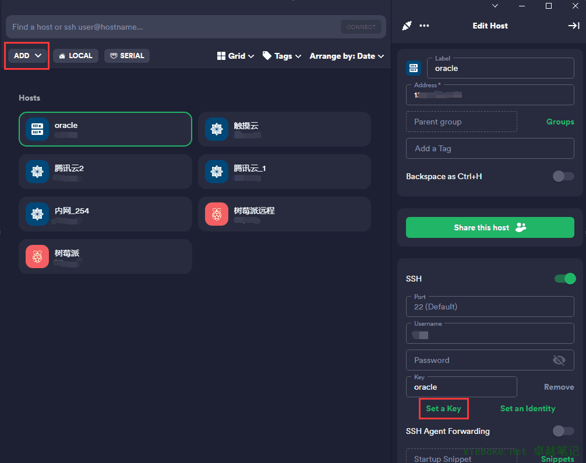Image resolution: width=586 pixels, height=463 pixels.
Task: Collapse the Edit Host panel with arrow icon
Action: [573, 26]
